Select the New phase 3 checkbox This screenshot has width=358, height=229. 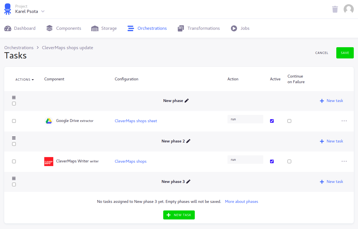click(14, 185)
